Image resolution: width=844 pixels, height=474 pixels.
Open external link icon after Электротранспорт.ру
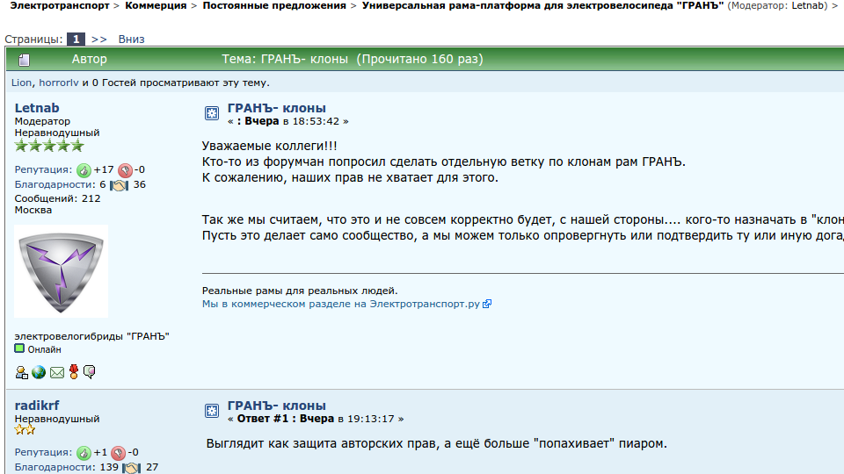(x=486, y=305)
